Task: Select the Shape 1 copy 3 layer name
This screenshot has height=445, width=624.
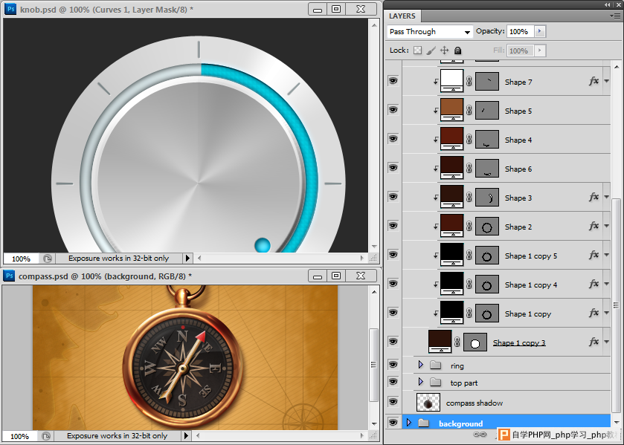Action: pos(519,342)
